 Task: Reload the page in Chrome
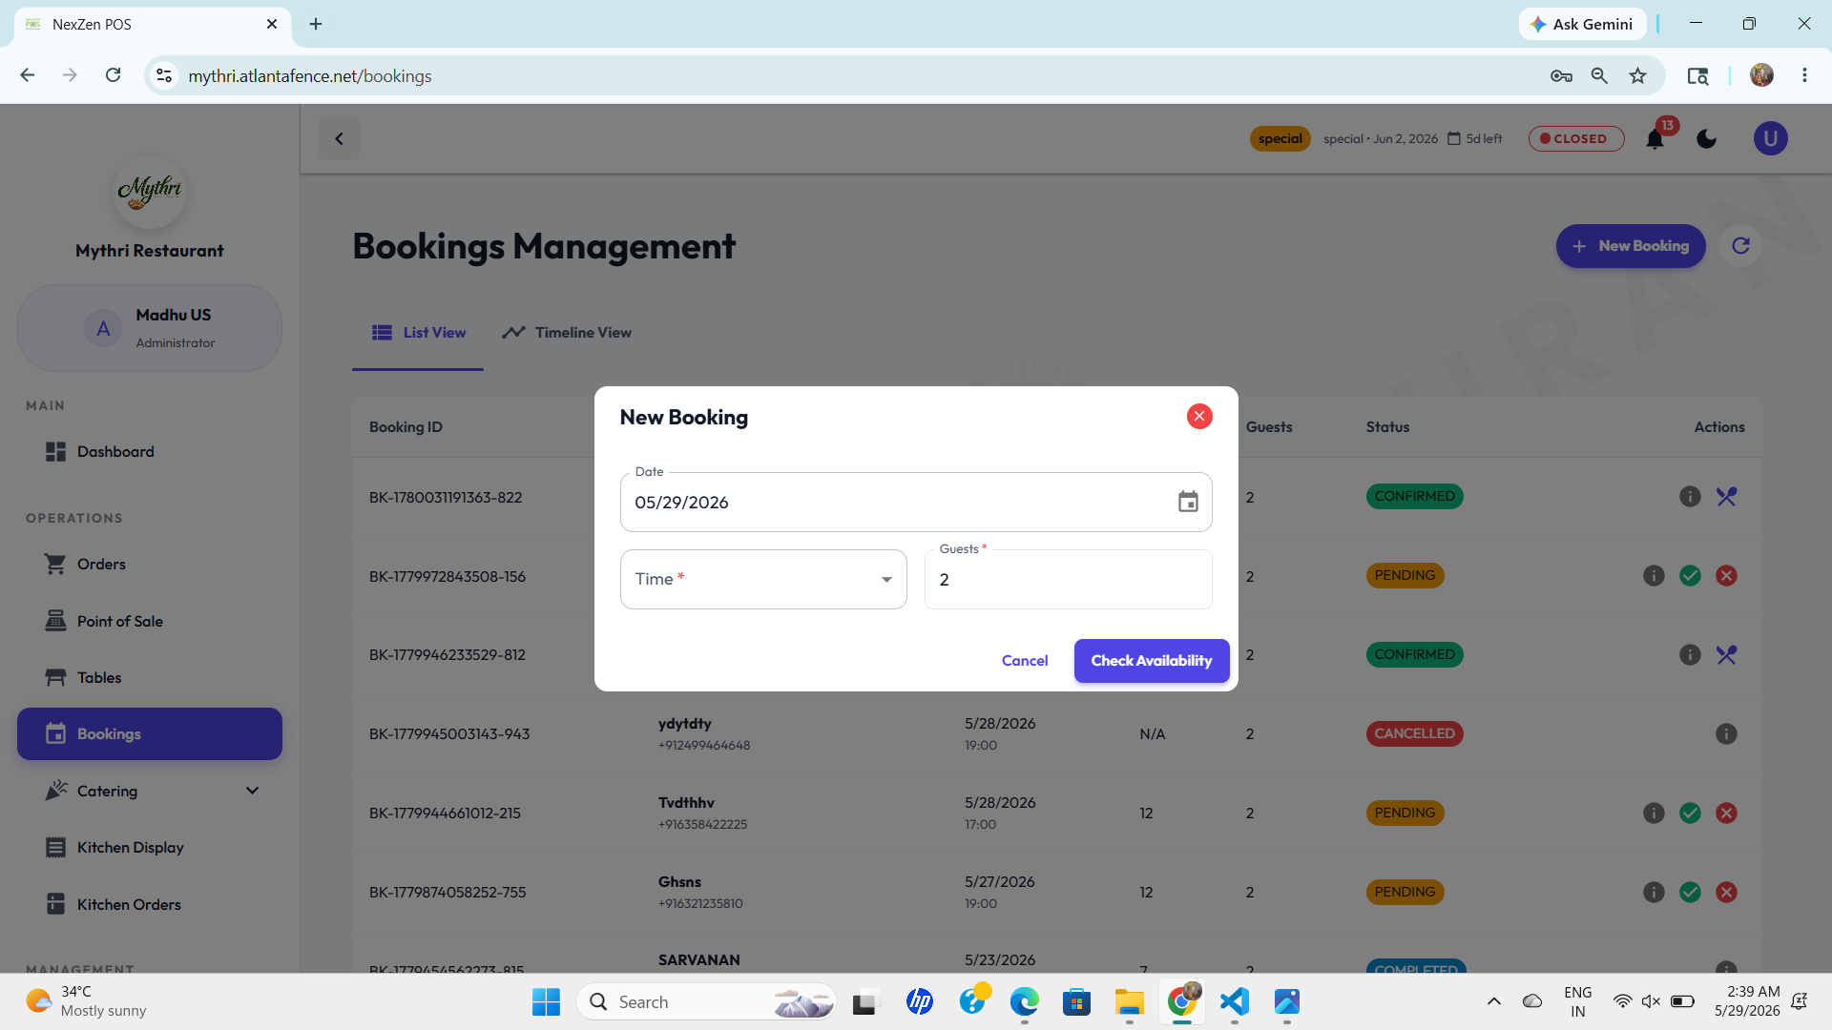coord(113,75)
